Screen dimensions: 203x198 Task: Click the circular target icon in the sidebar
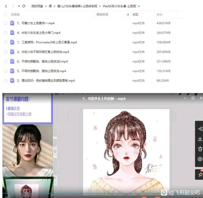[x=200, y=159]
